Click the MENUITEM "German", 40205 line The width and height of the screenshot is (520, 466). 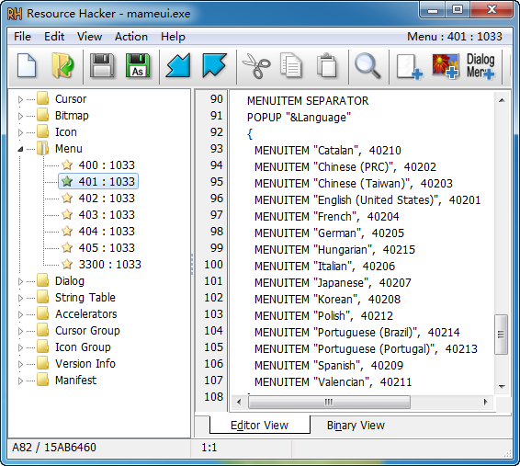(329, 233)
